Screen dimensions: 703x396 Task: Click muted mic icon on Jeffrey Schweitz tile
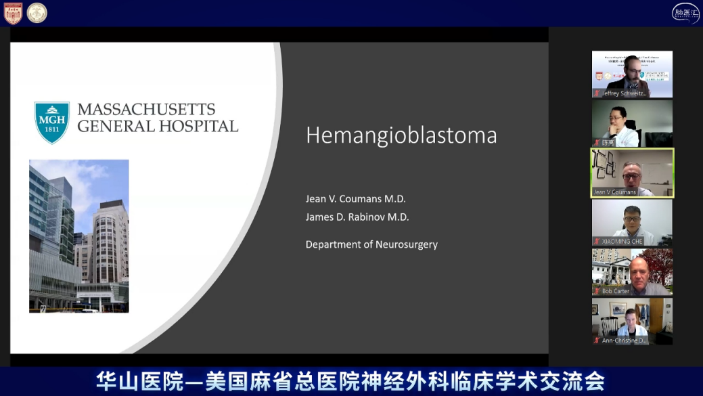coord(597,93)
